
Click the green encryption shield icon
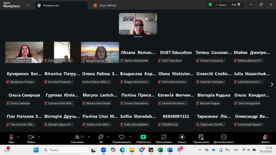tap(210, 5)
